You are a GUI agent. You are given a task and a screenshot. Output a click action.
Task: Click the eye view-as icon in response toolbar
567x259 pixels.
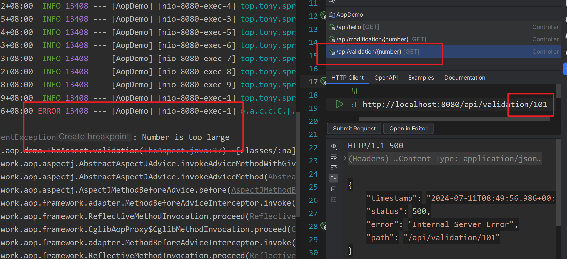tap(334, 146)
